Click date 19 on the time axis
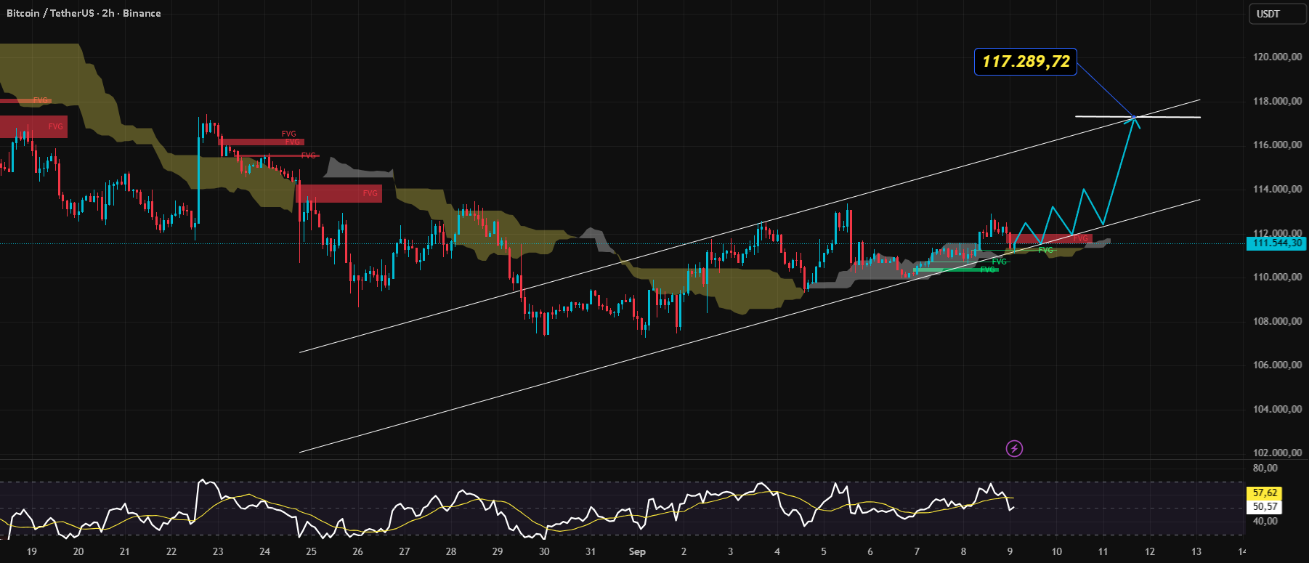1309x563 pixels. pyautogui.click(x=32, y=551)
